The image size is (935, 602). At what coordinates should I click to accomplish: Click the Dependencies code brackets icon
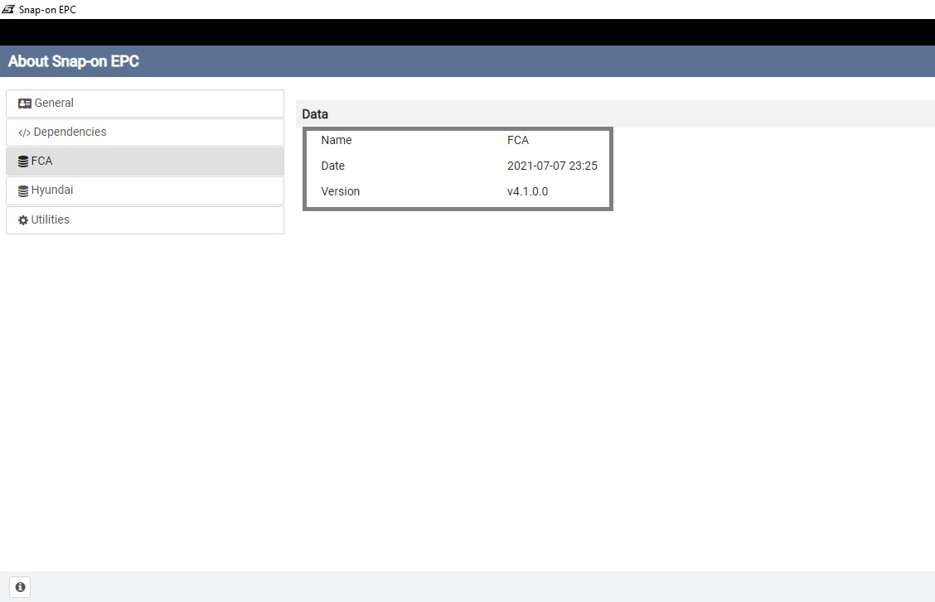point(24,132)
